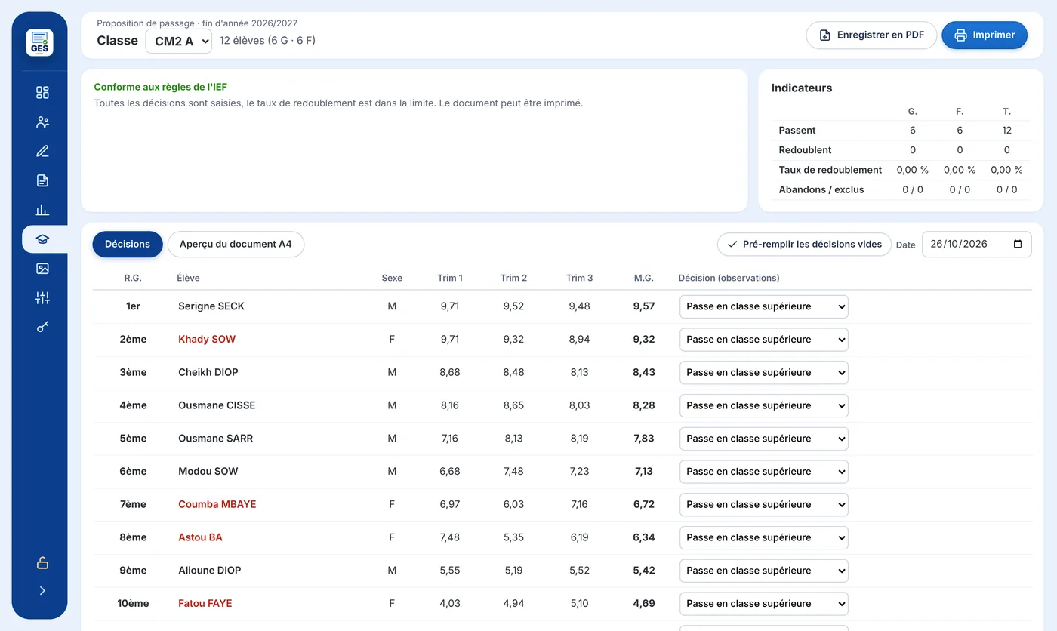
Task: Click the padlock icon in the sidebar
Action: click(42, 562)
